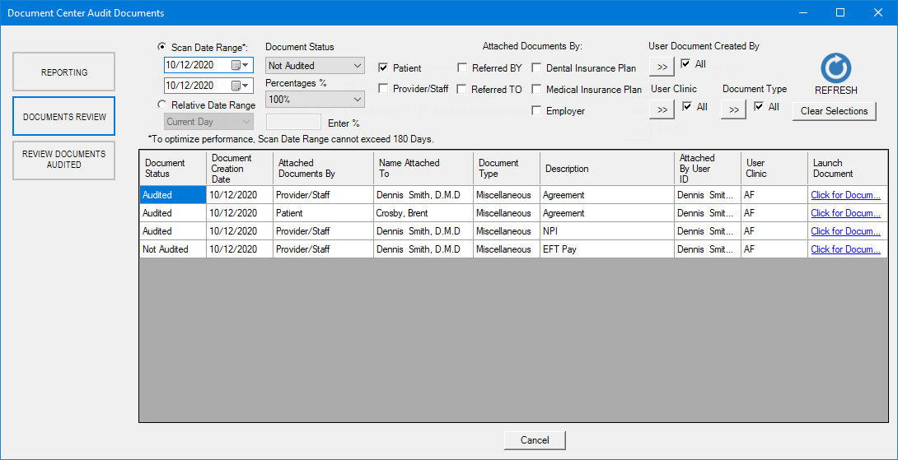Click the Cancel button
898x460 pixels.
pos(535,440)
